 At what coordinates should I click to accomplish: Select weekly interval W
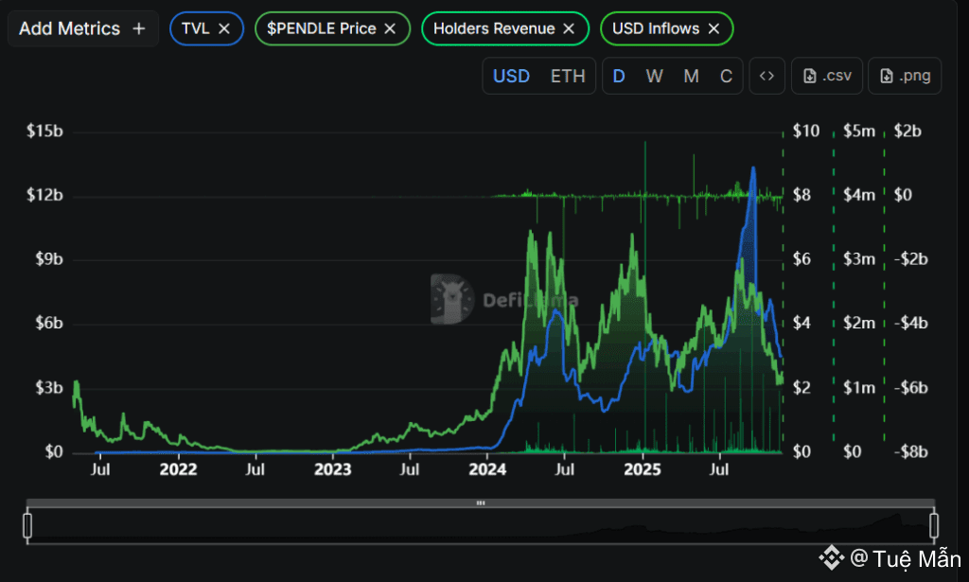click(655, 77)
